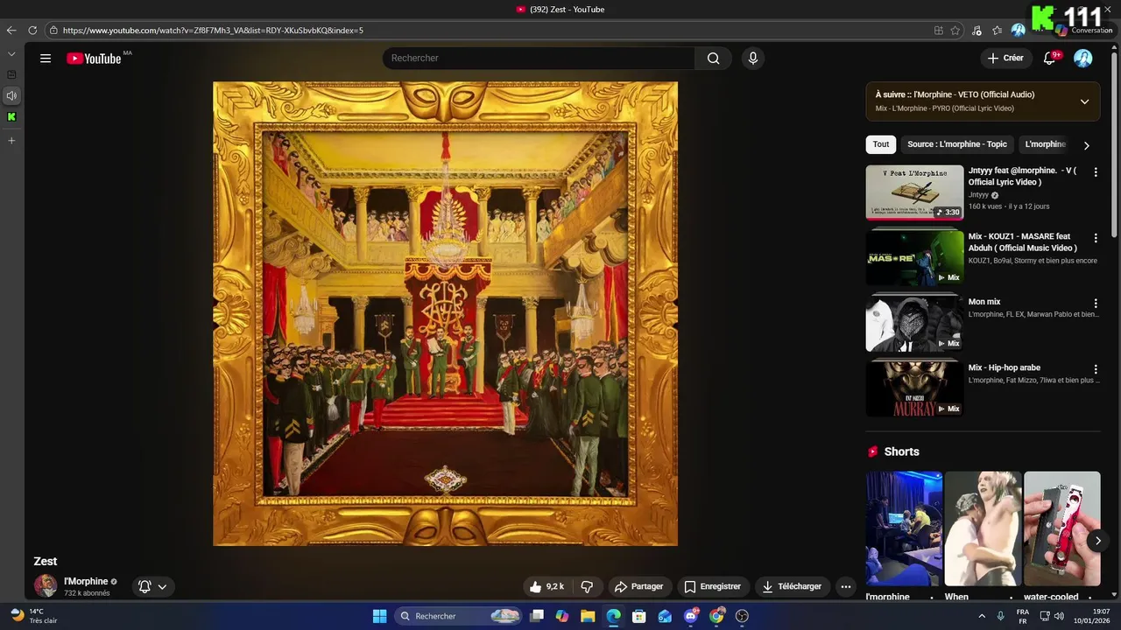1121x630 pixels.
Task: Toggle the channel notification bell for l'Morphine
Action: [145, 587]
